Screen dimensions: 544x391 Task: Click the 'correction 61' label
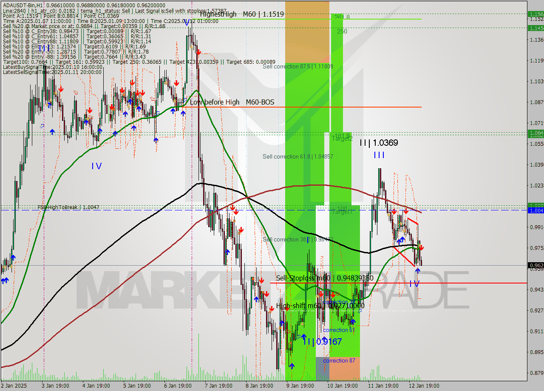pos(339,330)
